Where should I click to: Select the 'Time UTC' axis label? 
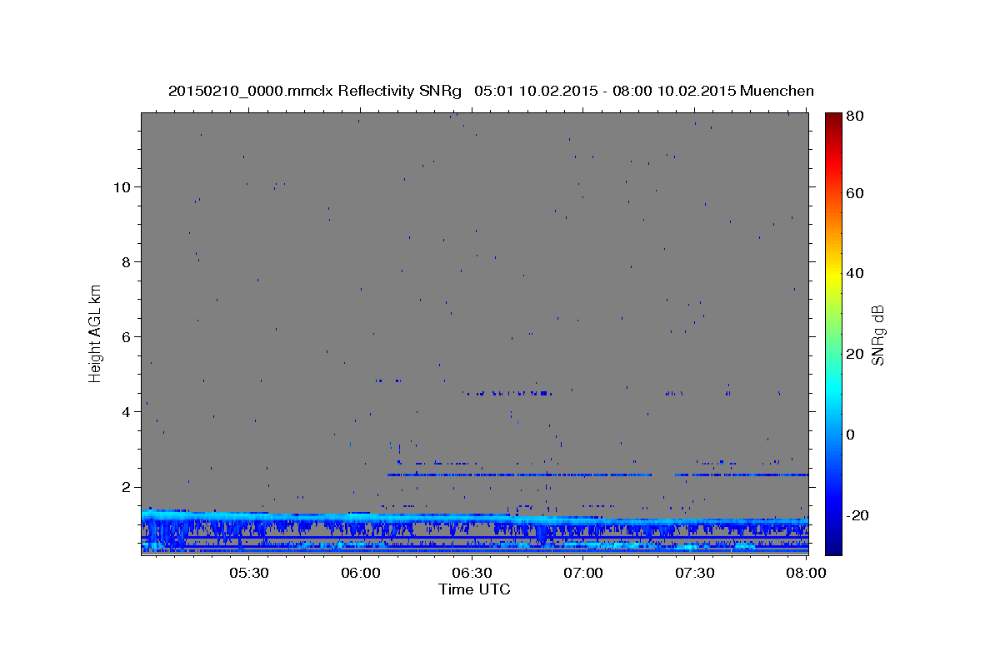[474, 589]
